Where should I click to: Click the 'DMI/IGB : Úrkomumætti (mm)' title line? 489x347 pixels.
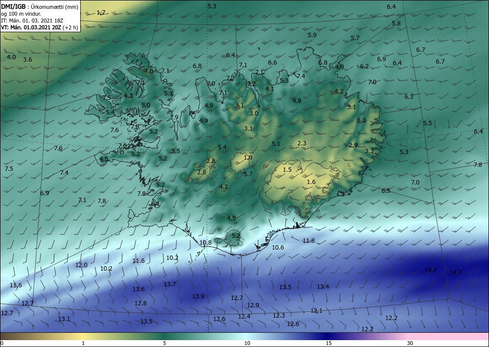click(x=40, y=6)
